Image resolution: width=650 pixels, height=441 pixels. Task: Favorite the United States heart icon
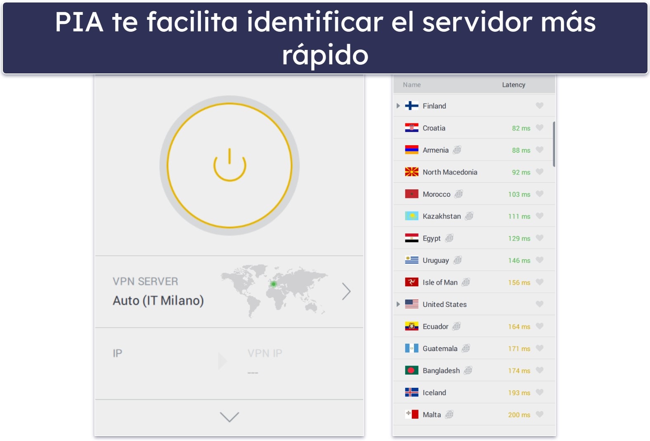[x=539, y=304]
